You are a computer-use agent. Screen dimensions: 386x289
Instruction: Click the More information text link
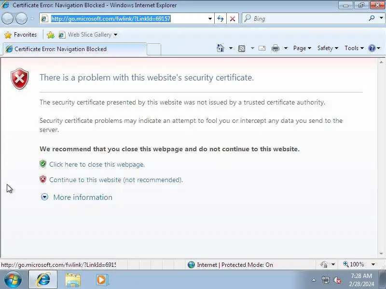point(83,197)
